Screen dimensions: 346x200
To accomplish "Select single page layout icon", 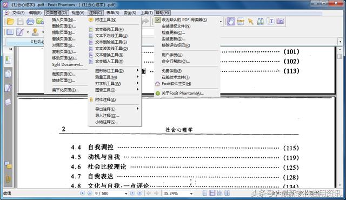I will click(x=205, y=193).
